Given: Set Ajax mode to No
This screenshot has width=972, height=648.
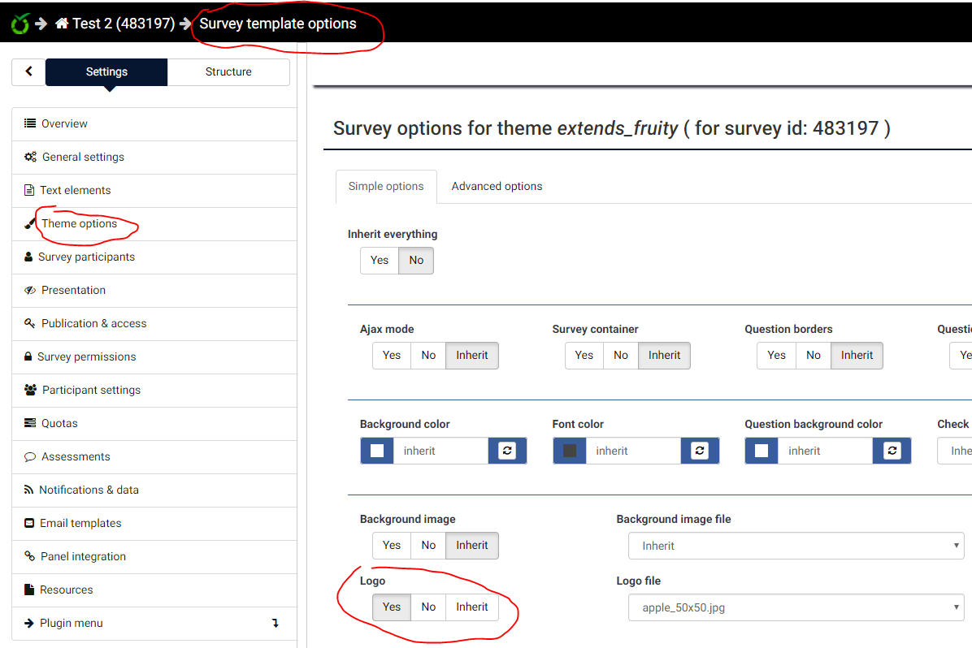Looking at the screenshot, I should point(428,355).
